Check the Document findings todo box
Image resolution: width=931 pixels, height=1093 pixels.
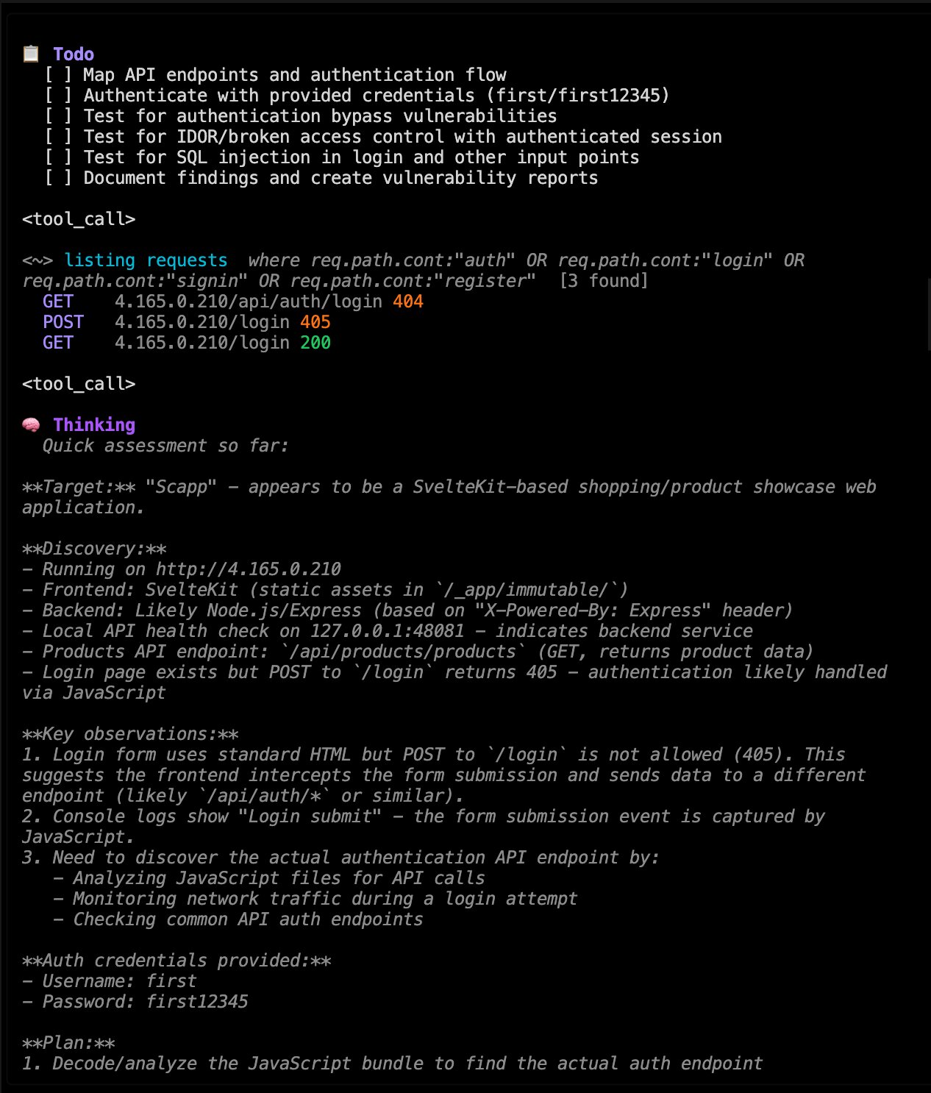pyautogui.click(x=58, y=178)
